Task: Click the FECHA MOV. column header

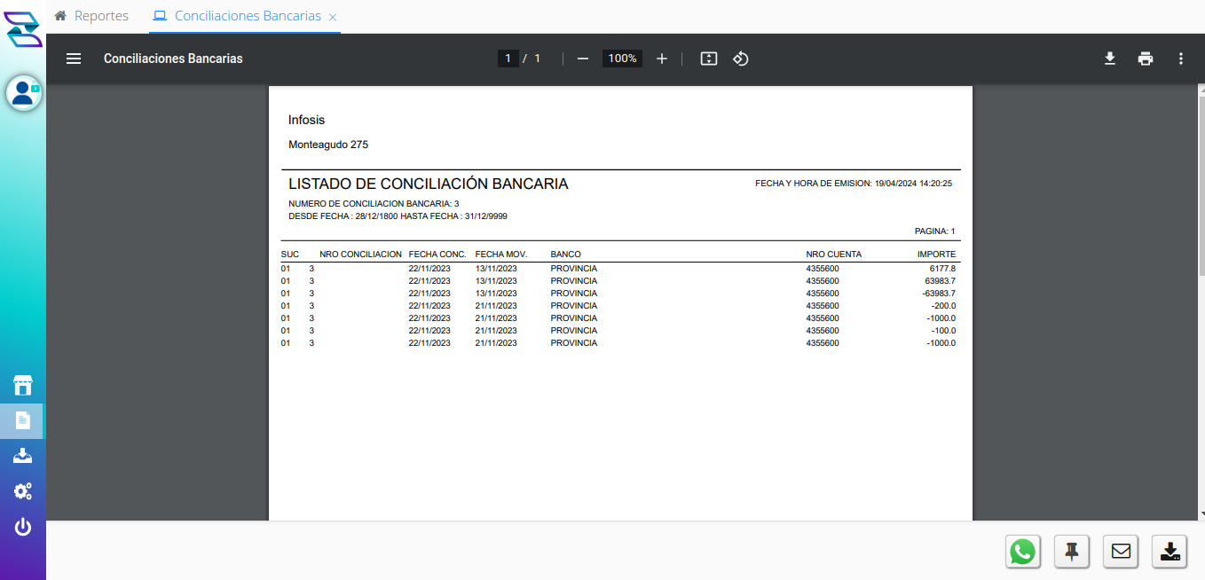Action: 501,255
